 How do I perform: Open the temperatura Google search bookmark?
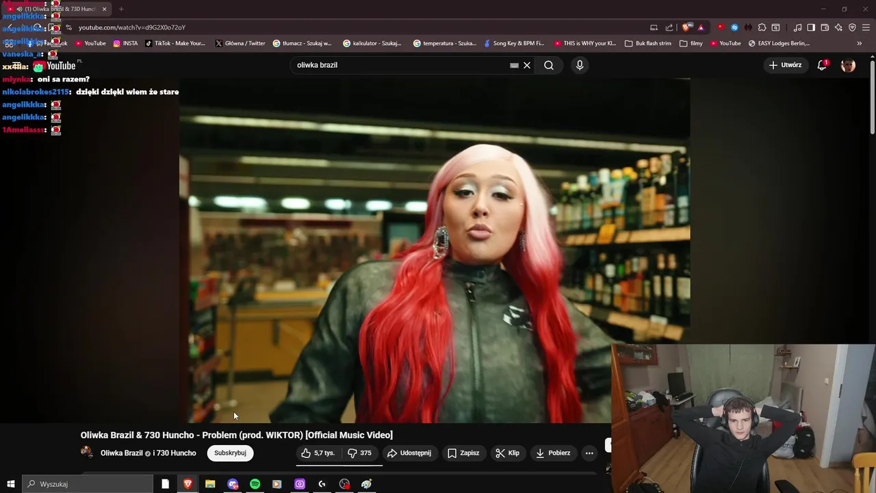[x=445, y=43]
